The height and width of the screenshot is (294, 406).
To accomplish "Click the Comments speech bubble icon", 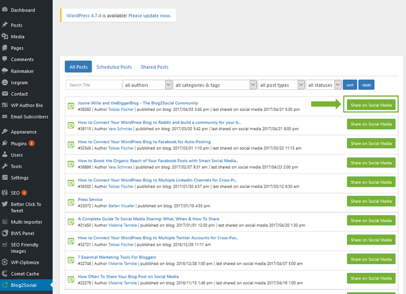I will (x=5, y=59).
